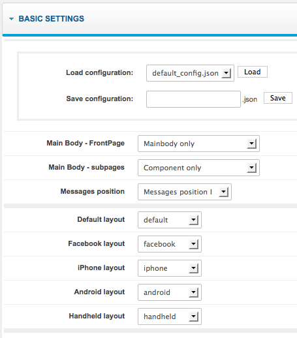Open the Handheld layout dropdown

coord(170,316)
